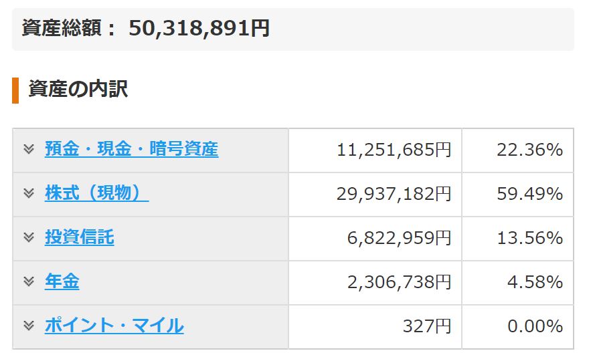Click the 327円 points amount
Screen dimensions: 595x363
427,327
